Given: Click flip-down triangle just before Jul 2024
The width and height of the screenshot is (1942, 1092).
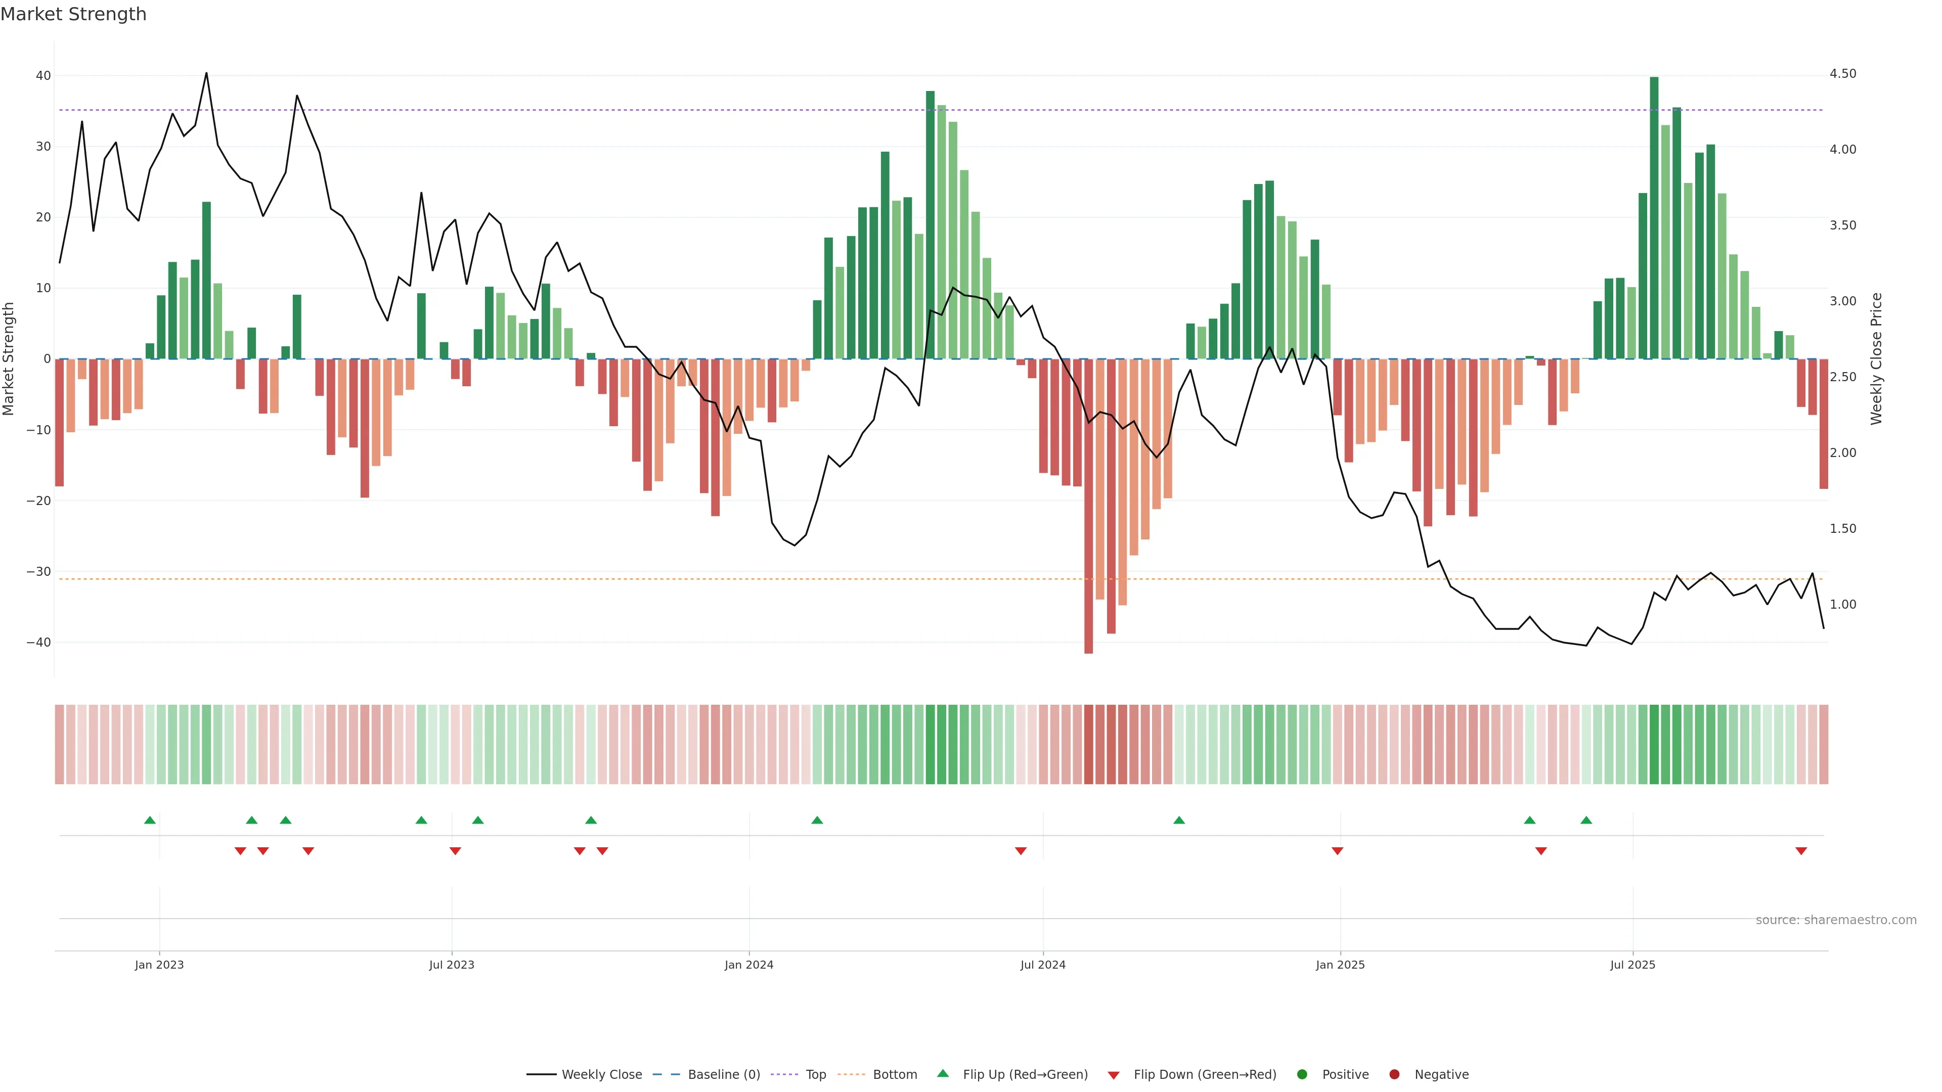Looking at the screenshot, I should point(1021,851).
